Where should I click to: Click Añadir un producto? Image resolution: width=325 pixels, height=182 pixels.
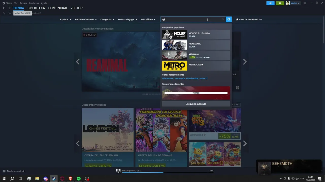pyautogui.click(x=14, y=171)
